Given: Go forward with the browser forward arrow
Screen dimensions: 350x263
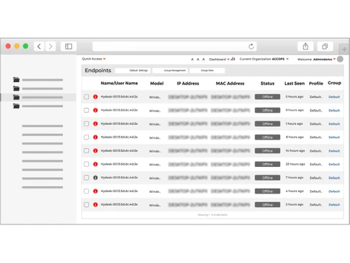Looking at the screenshot, I should point(50,46).
